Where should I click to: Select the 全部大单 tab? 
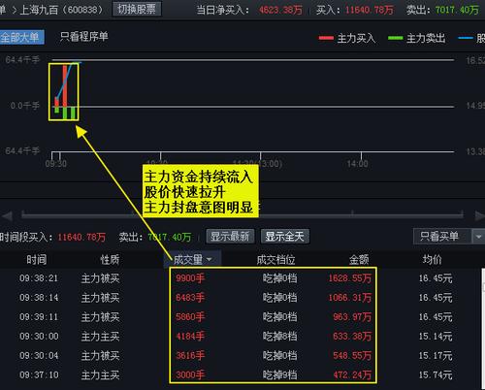pyautogui.click(x=20, y=37)
